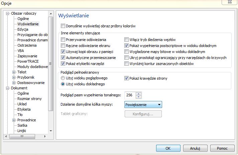Disable Pokaż krawędzie strony checkbox
The image size is (238, 155).
(x=127, y=78)
